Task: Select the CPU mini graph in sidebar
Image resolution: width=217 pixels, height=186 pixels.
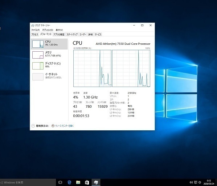Action: tap(38, 44)
